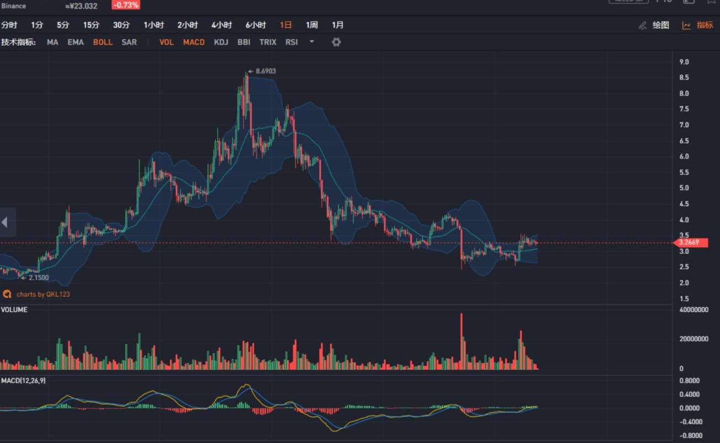Image resolution: width=720 pixels, height=443 pixels.
Task: Switch to 分时 time-sharing view
Action: [9, 25]
